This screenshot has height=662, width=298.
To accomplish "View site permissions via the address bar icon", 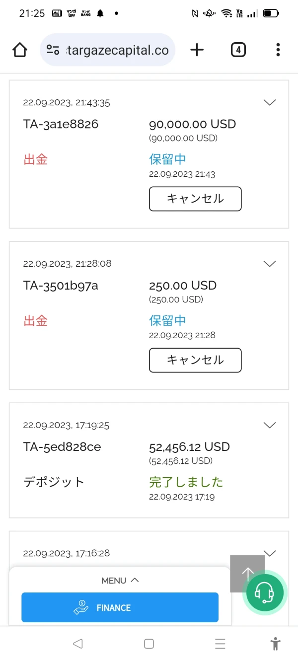I will (53, 50).
